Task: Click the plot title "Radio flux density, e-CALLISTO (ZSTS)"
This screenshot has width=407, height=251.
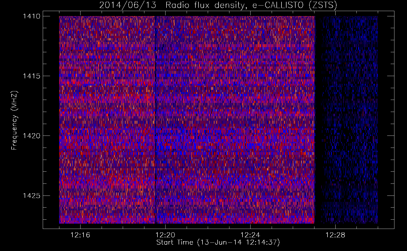Action: (251, 5)
